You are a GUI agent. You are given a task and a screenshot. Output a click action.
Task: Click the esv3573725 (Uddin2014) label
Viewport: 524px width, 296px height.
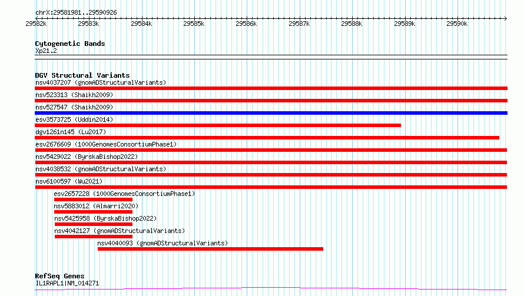tap(74, 119)
